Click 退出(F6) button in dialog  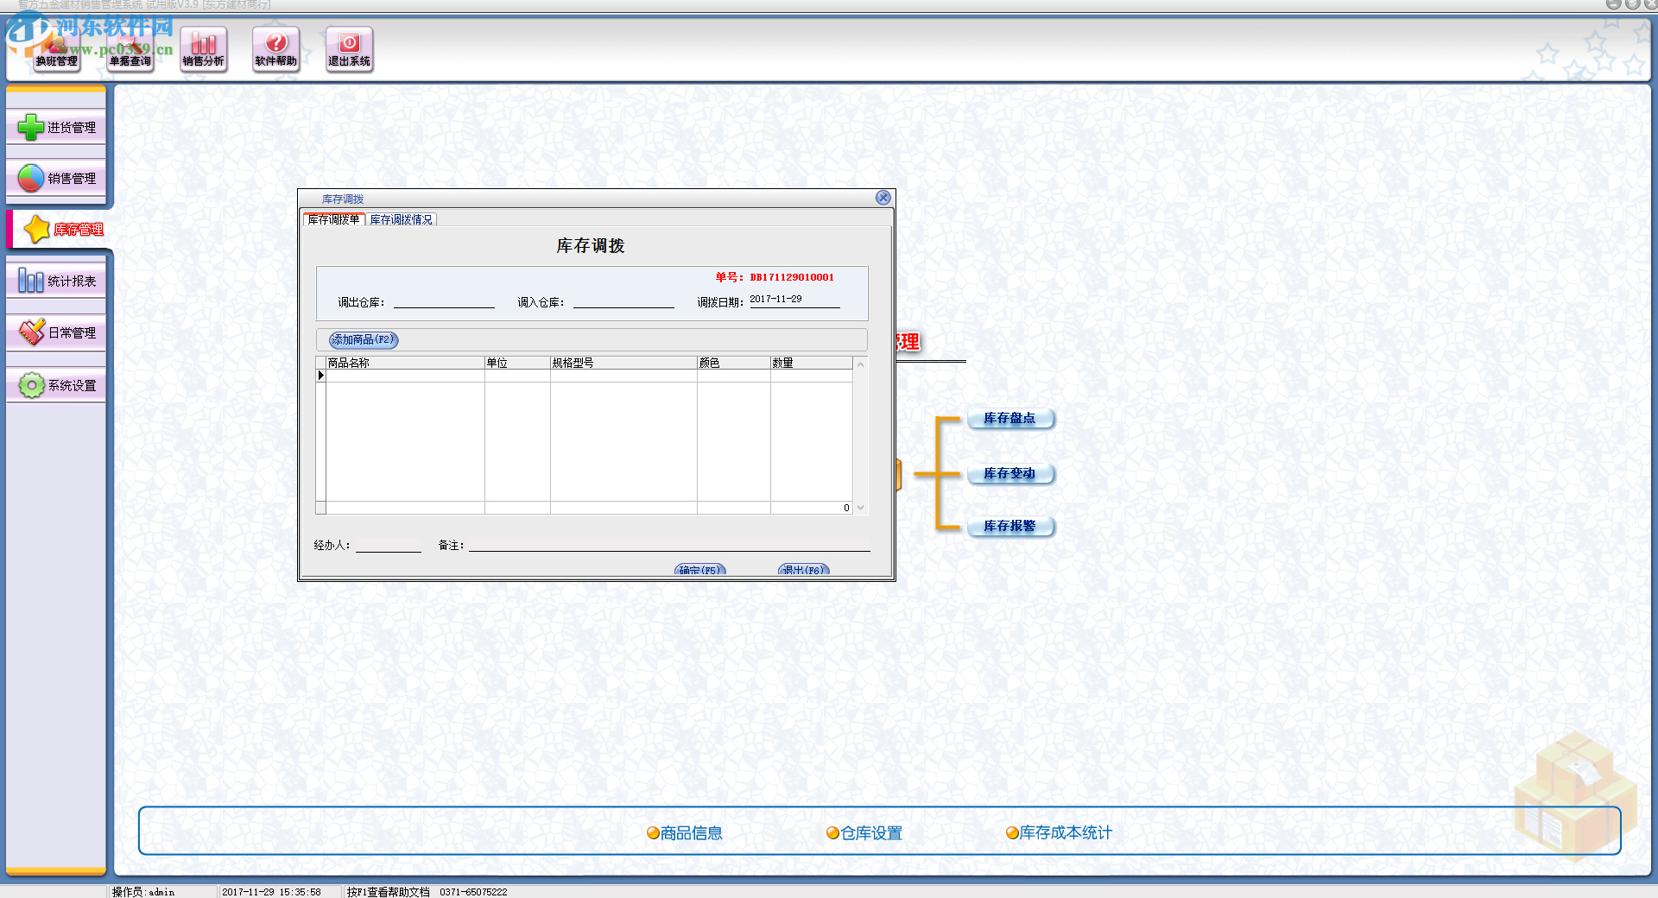(x=804, y=570)
